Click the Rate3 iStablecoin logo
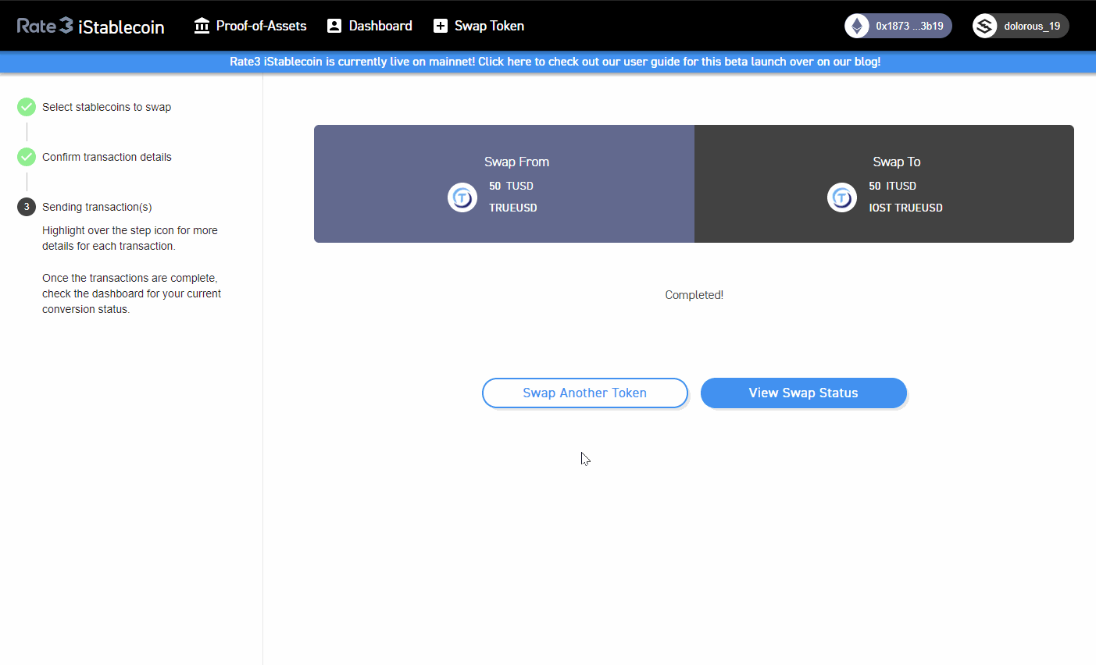This screenshot has width=1096, height=665. click(x=91, y=26)
